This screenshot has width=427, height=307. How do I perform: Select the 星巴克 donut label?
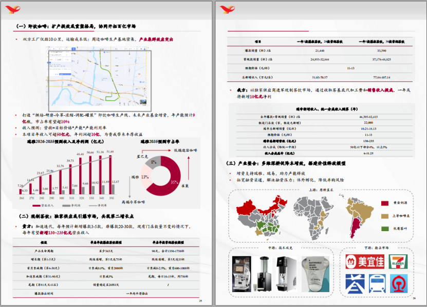point(142,157)
